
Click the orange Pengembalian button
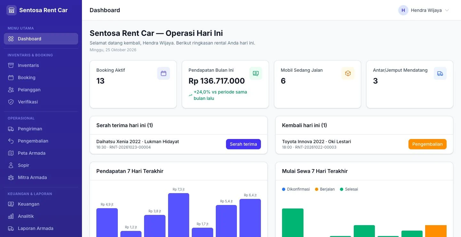[427, 144]
